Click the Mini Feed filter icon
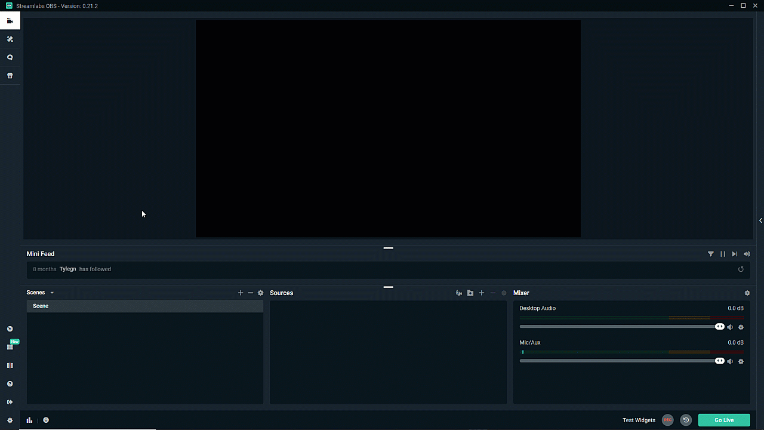 [x=711, y=254]
